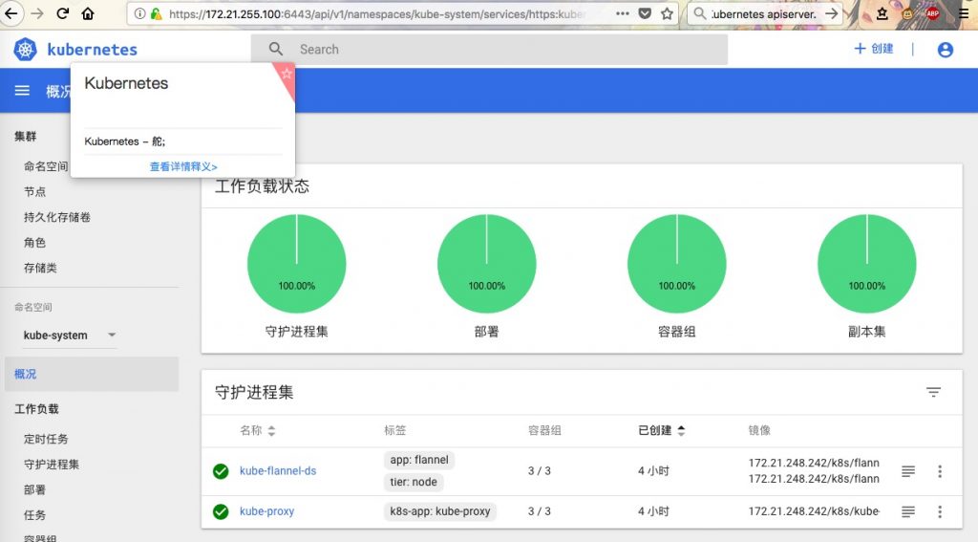This screenshot has height=542, width=978.
Task: Click the browser back arrow
Action: coord(11,13)
